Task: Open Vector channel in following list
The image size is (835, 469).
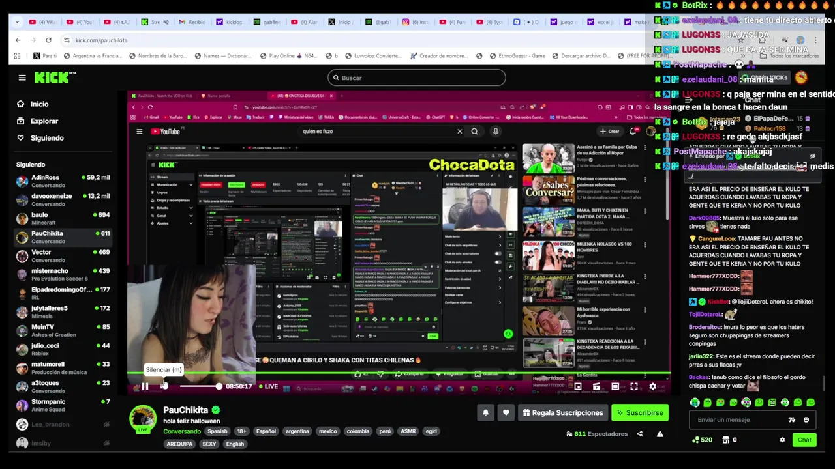Action: [63, 256]
